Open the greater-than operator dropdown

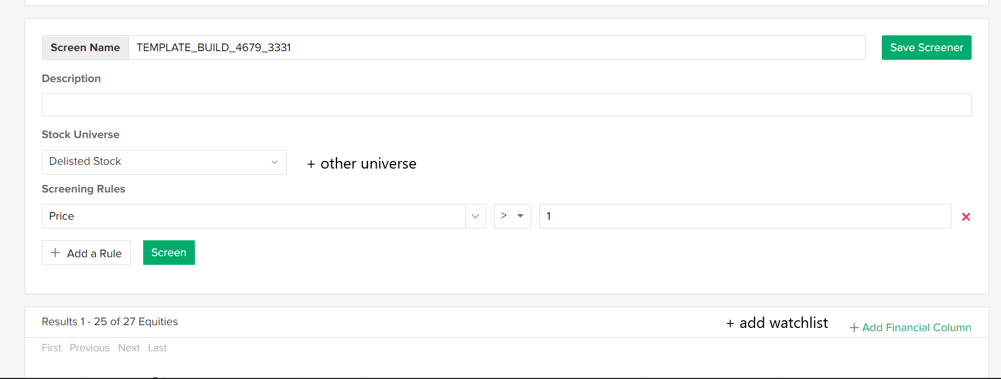click(512, 216)
